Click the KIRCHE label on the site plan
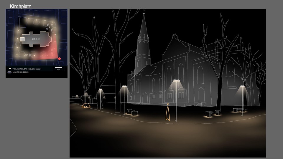Image resolution: width=283 pixels, height=159 pixels. 36,39
